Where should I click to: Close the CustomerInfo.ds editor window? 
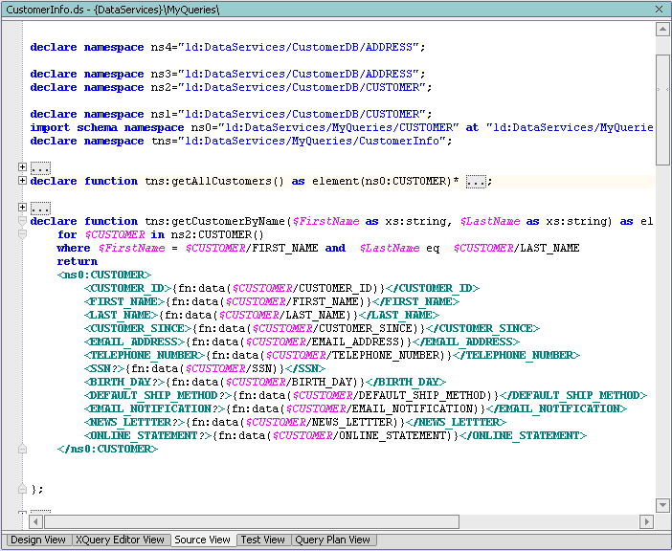point(659,9)
